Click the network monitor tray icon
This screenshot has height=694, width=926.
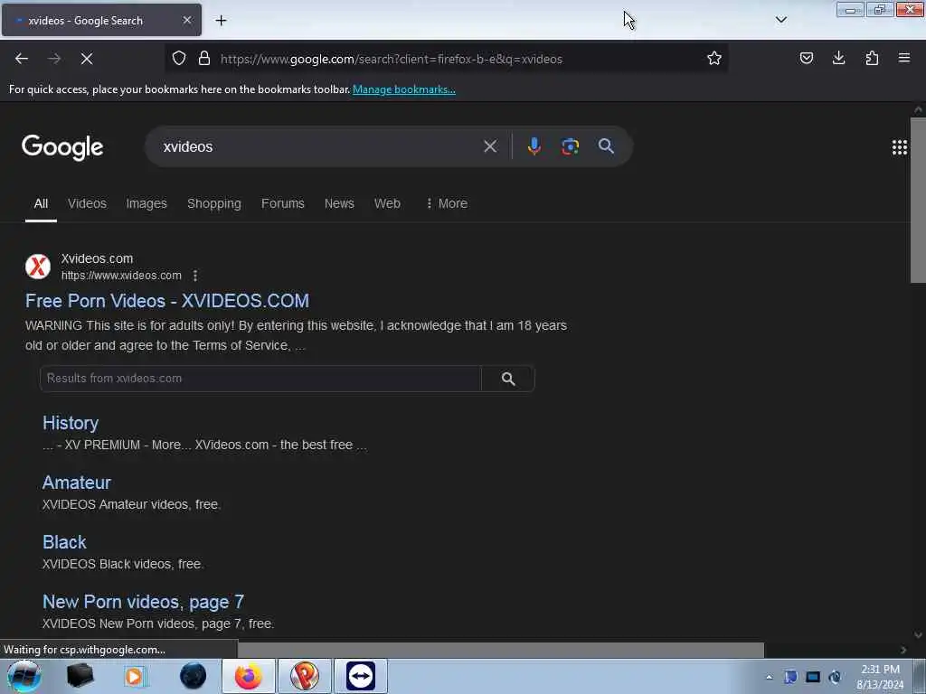pos(813,677)
